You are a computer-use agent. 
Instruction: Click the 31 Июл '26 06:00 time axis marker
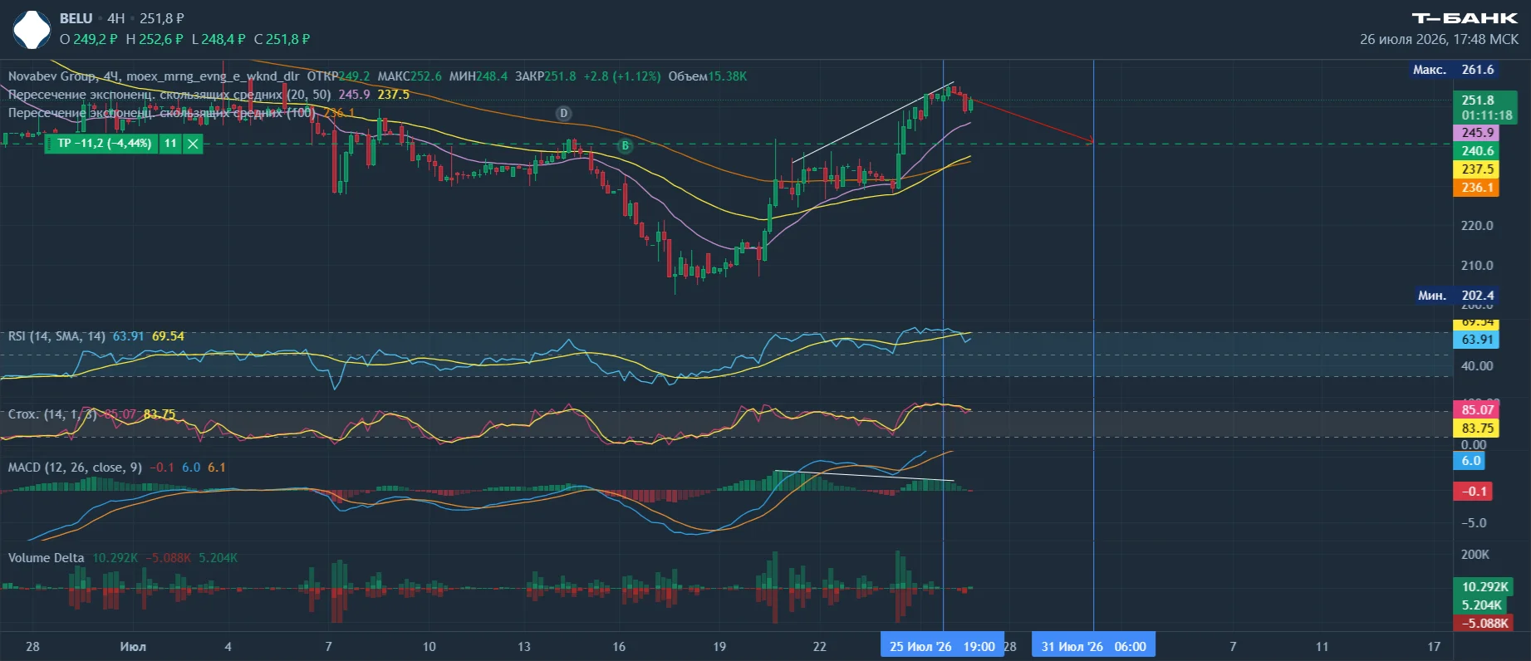tap(1093, 646)
